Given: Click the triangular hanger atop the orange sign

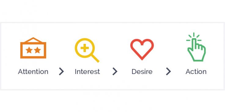Looking at the screenshot, I should coord(33,40).
